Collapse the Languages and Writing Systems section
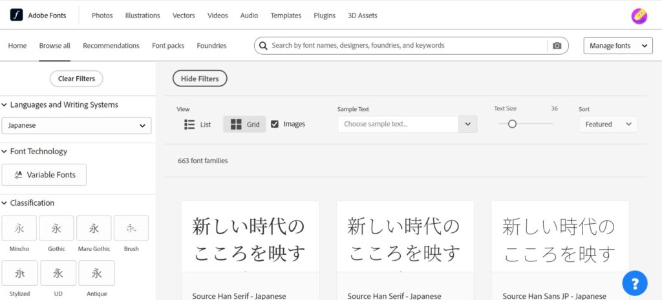 pyautogui.click(x=5, y=105)
